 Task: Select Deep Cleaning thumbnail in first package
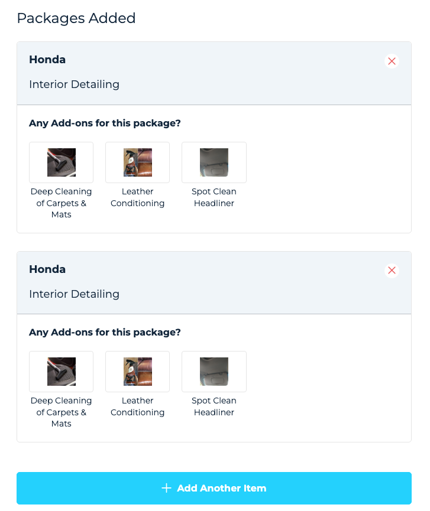(x=62, y=162)
